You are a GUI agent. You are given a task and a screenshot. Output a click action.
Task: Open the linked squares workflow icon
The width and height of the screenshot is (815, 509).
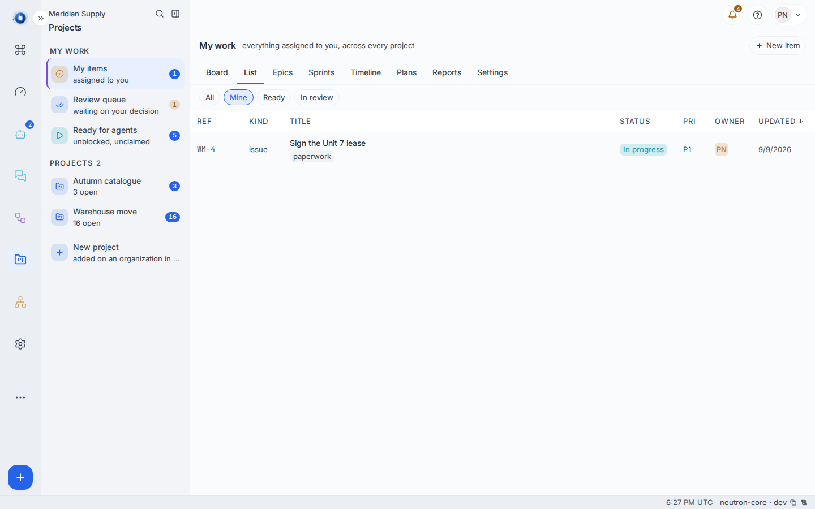click(20, 218)
